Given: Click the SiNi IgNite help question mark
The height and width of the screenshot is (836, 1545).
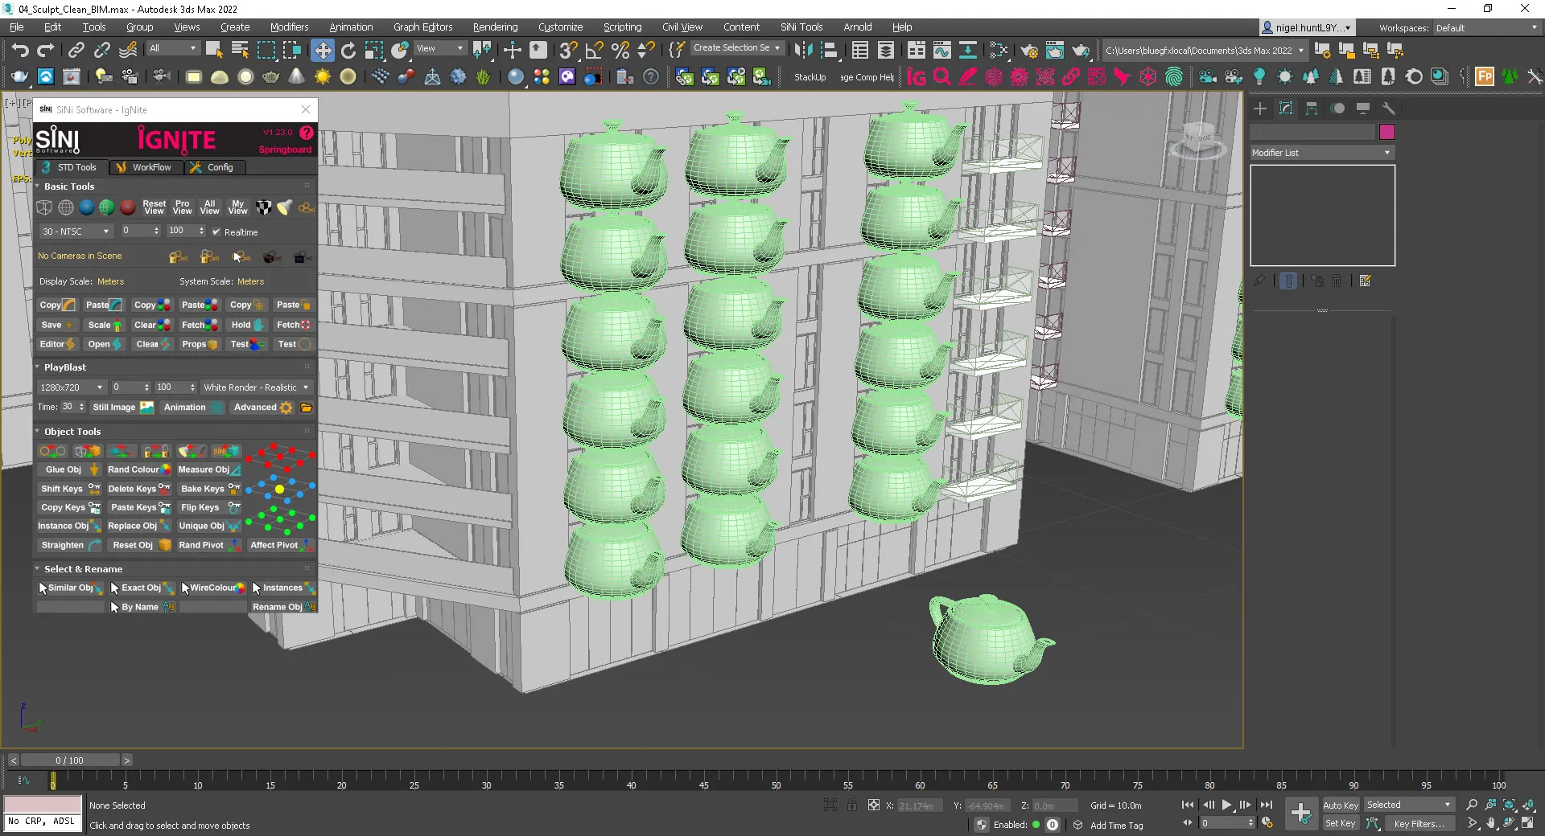Looking at the screenshot, I should click(x=307, y=133).
